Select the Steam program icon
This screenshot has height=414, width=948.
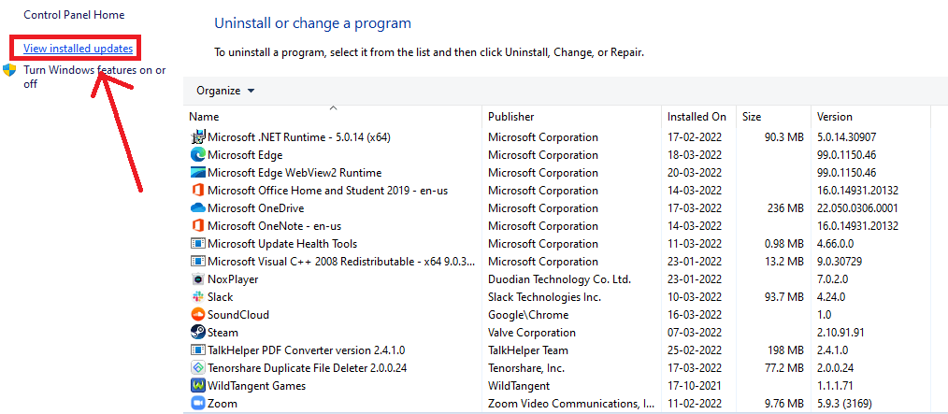pyautogui.click(x=197, y=333)
